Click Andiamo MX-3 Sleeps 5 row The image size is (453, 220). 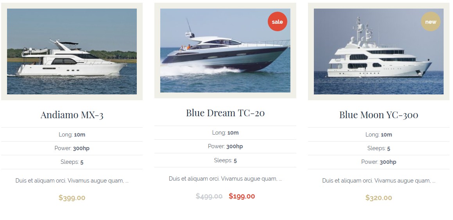click(x=72, y=162)
